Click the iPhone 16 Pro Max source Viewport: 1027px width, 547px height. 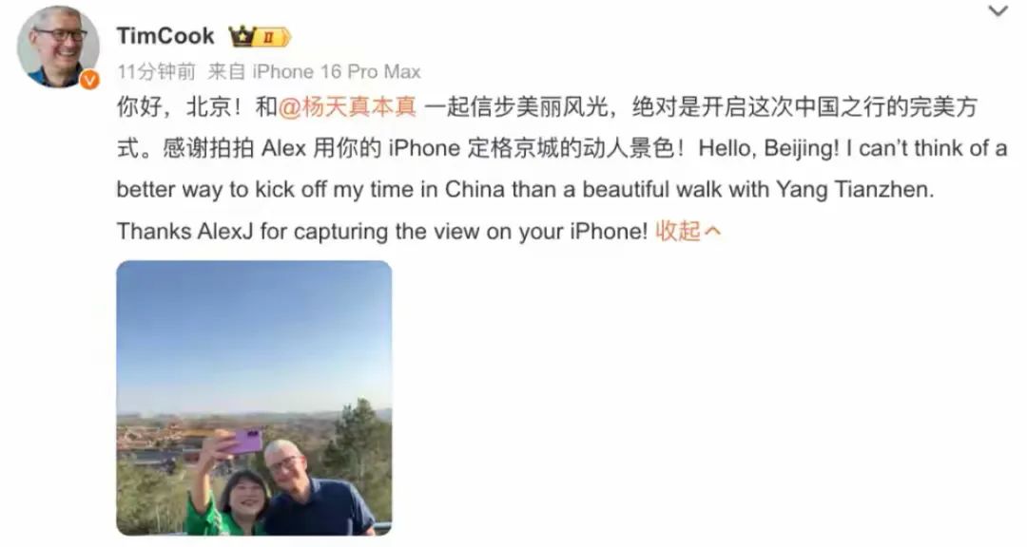[x=337, y=71]
